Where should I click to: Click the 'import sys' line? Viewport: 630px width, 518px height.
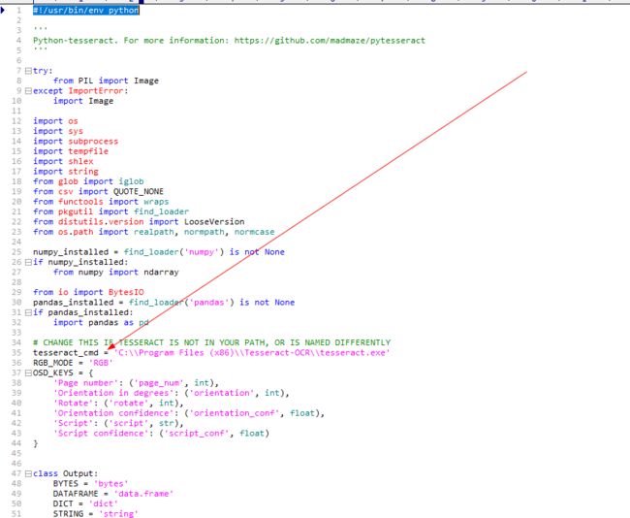(58, 131)
